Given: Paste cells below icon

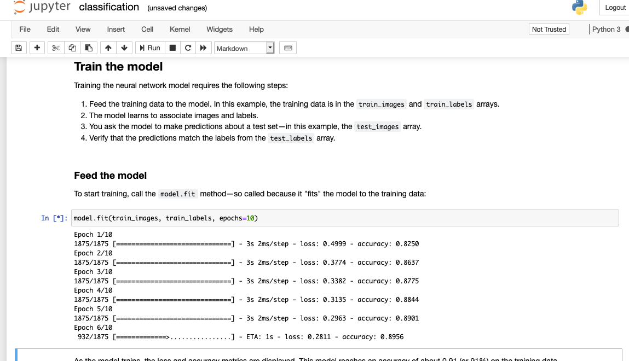Looking at the screenshot, I should pyautogui.click(x=89, y=48).
